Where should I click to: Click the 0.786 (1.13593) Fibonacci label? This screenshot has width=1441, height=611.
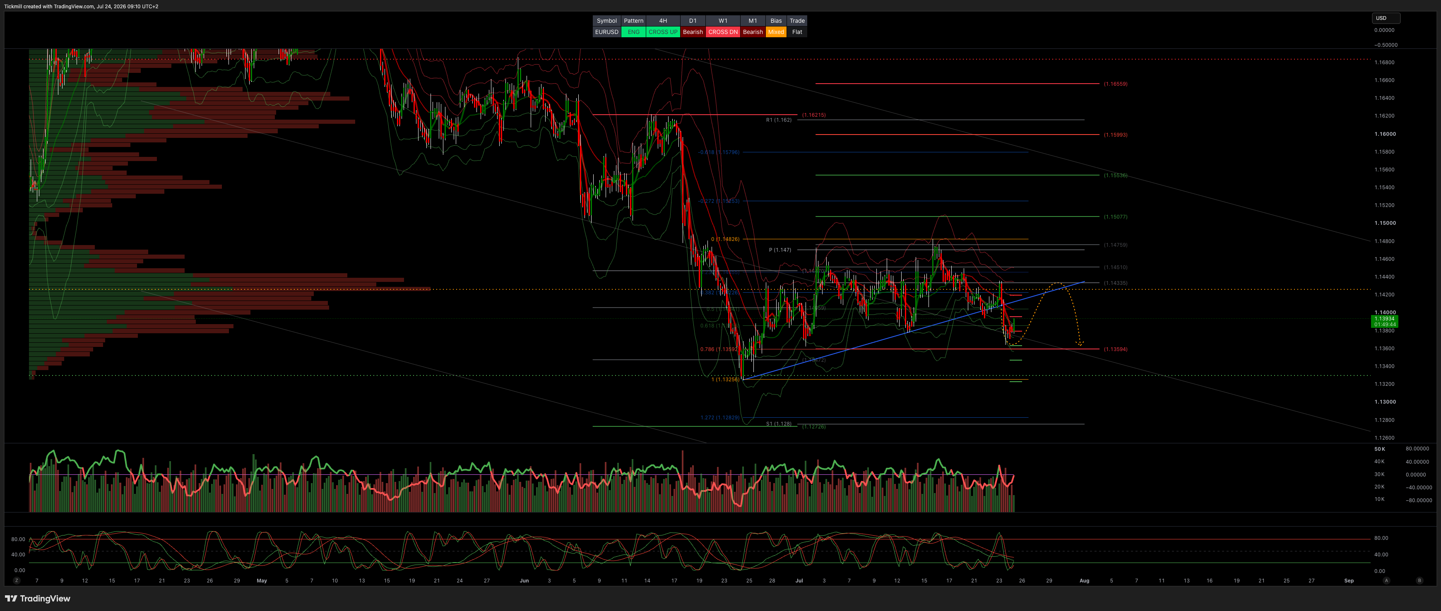719,349
